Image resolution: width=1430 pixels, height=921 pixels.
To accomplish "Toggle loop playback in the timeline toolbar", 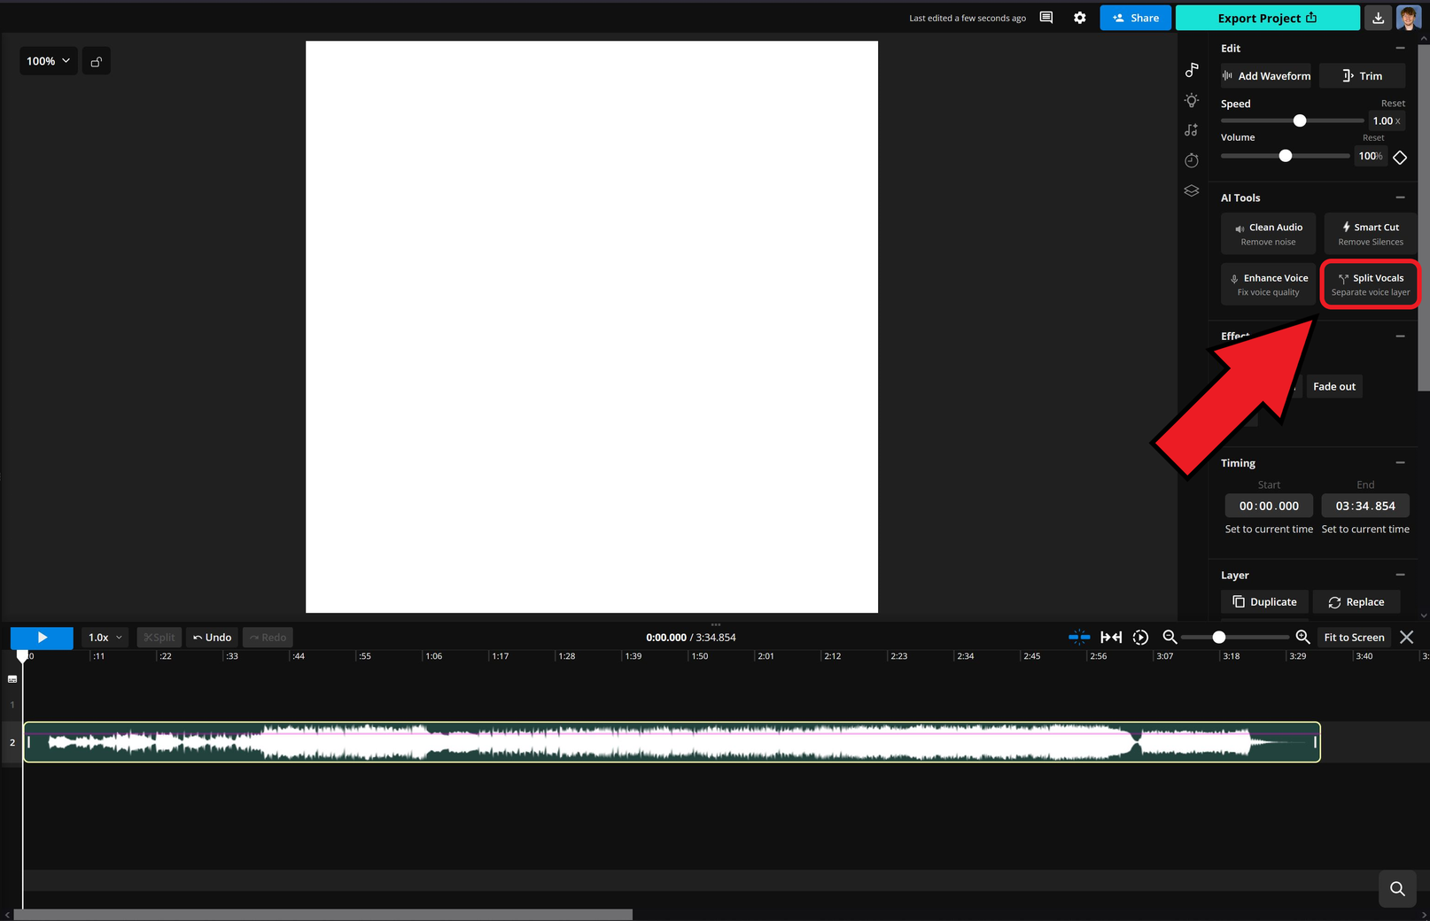I will coord(1140,637).
